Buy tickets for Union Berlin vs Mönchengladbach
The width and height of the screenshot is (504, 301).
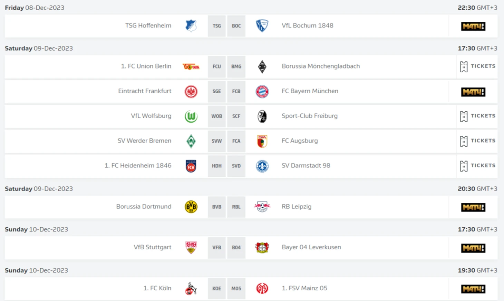click(477, 66)
